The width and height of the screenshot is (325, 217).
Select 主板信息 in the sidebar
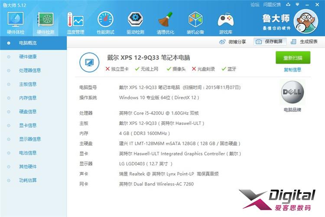pos(33,84)
